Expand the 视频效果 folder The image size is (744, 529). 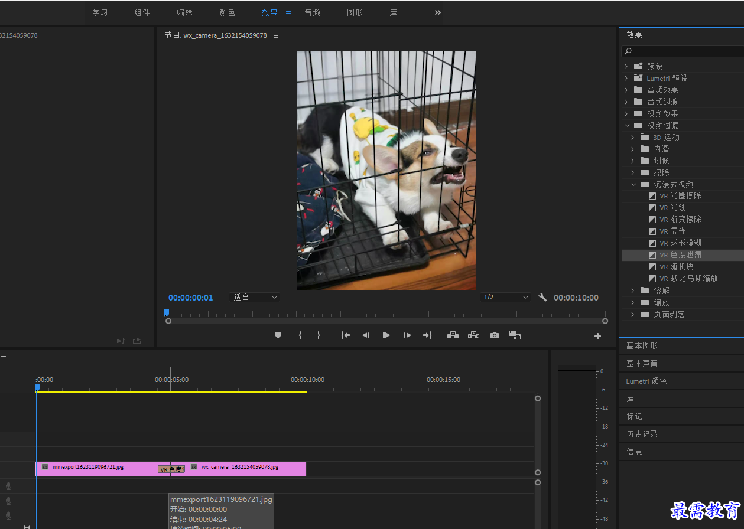click(x=626, y=113)
